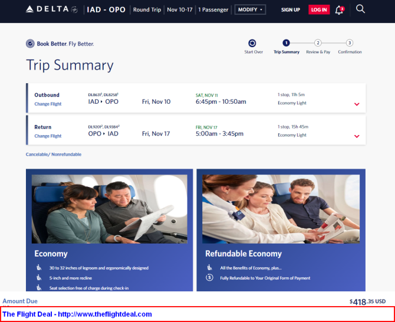Click the seat icon beside seat selection feature
395x322 pixels.
[39, 287]
